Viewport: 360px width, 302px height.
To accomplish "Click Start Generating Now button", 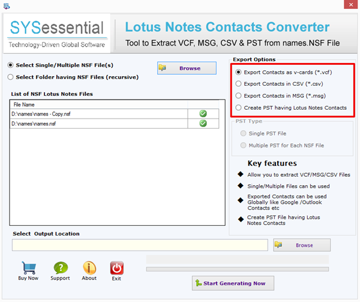I will coord(233,283).
